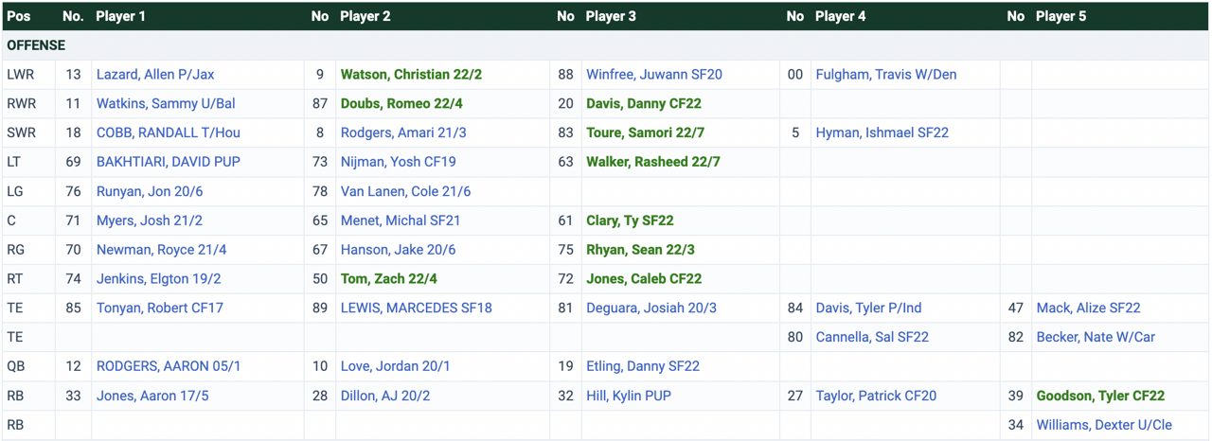Open Marcedes Lewis tight end link
1212x441 pixels.
pos(416,308)
